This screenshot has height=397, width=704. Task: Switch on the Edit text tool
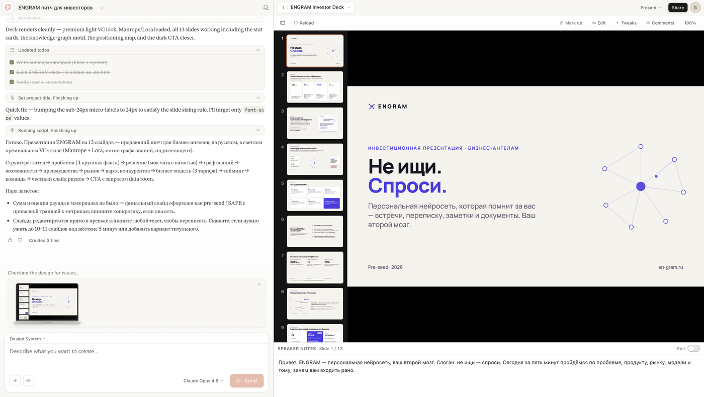click(x=598, y=23)
